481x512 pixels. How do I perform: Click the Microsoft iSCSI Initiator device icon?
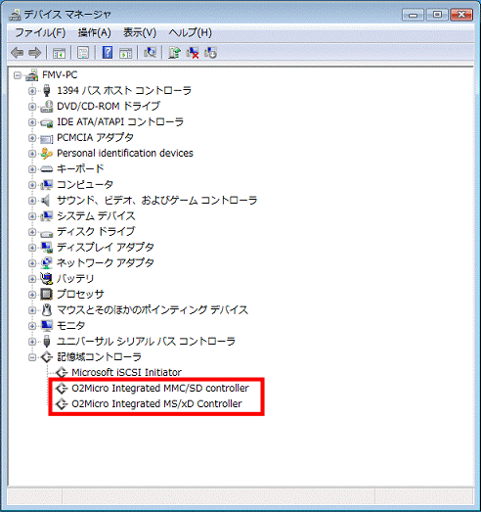click(x=62, y=373)
